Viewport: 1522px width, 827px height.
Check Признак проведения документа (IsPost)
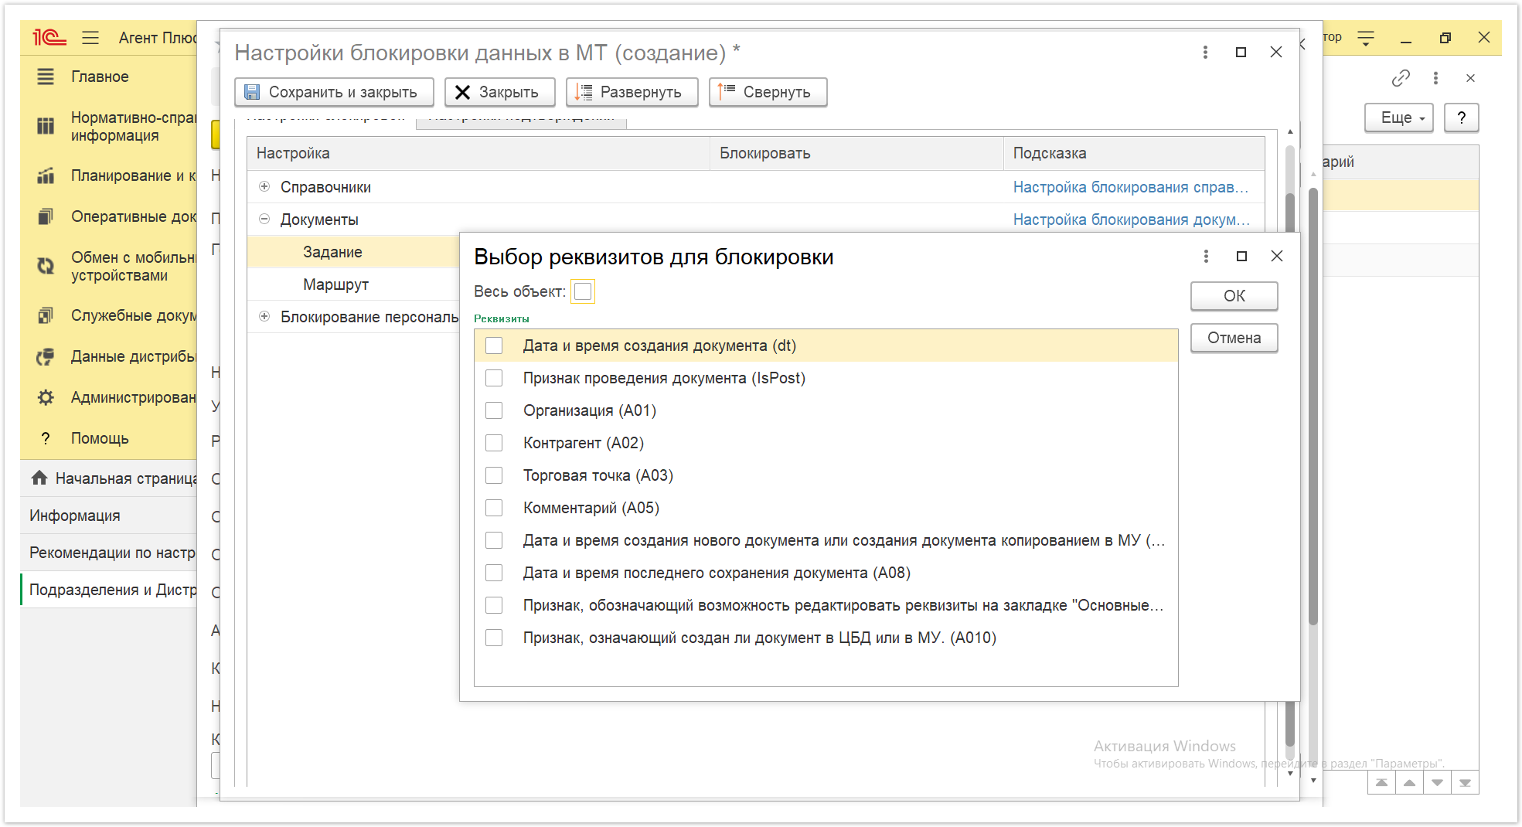pyautogui.click(x=494, y=378)
